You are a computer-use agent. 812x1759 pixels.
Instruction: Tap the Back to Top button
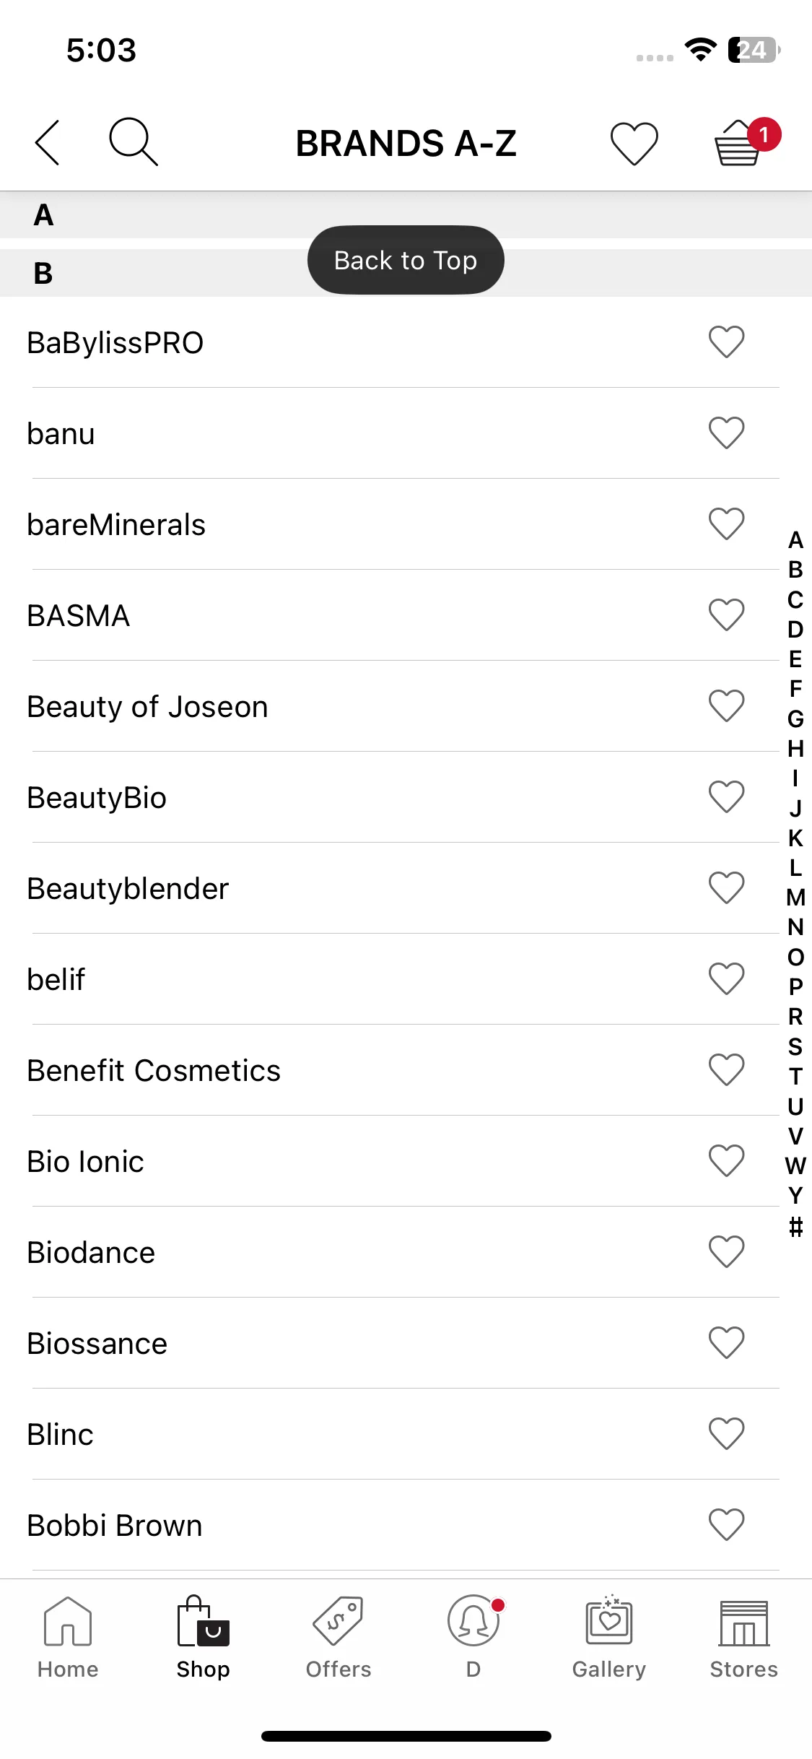click(406, 260)
